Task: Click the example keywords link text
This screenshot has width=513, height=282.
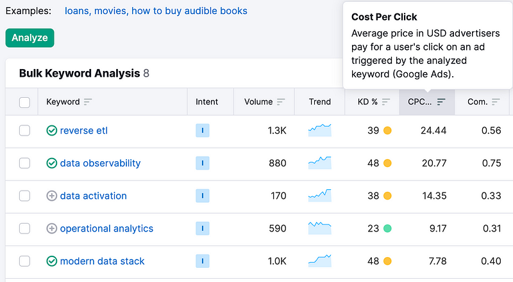Action: (156, 11)
